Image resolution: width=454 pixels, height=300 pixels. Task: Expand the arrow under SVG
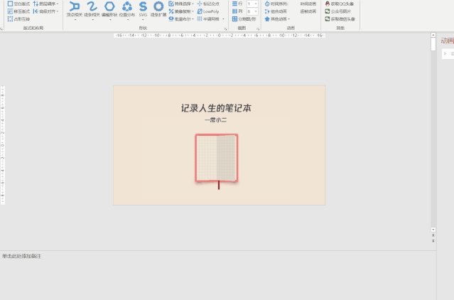click(143, 20)
